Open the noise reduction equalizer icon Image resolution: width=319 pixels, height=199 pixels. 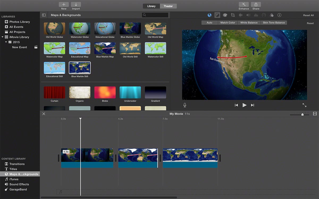[x=256, y=15]
